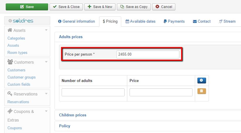Collapse the Customers sidebar section arrow
Image resolution: width=241 pixels, height=133 pixels.
tap(46, 62)
